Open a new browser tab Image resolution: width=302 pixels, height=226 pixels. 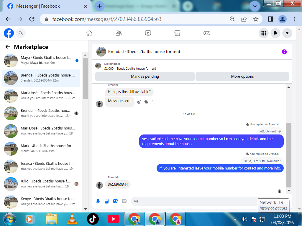point(99,6)
